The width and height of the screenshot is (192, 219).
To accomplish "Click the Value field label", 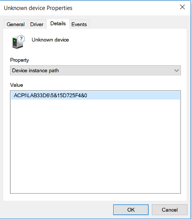I will coord(16,85).
